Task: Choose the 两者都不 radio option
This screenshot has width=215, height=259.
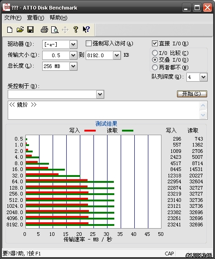Action: [155, 67]
